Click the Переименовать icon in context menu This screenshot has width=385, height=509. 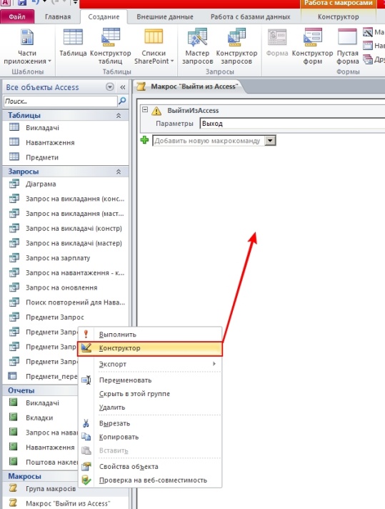coord(86,380)
